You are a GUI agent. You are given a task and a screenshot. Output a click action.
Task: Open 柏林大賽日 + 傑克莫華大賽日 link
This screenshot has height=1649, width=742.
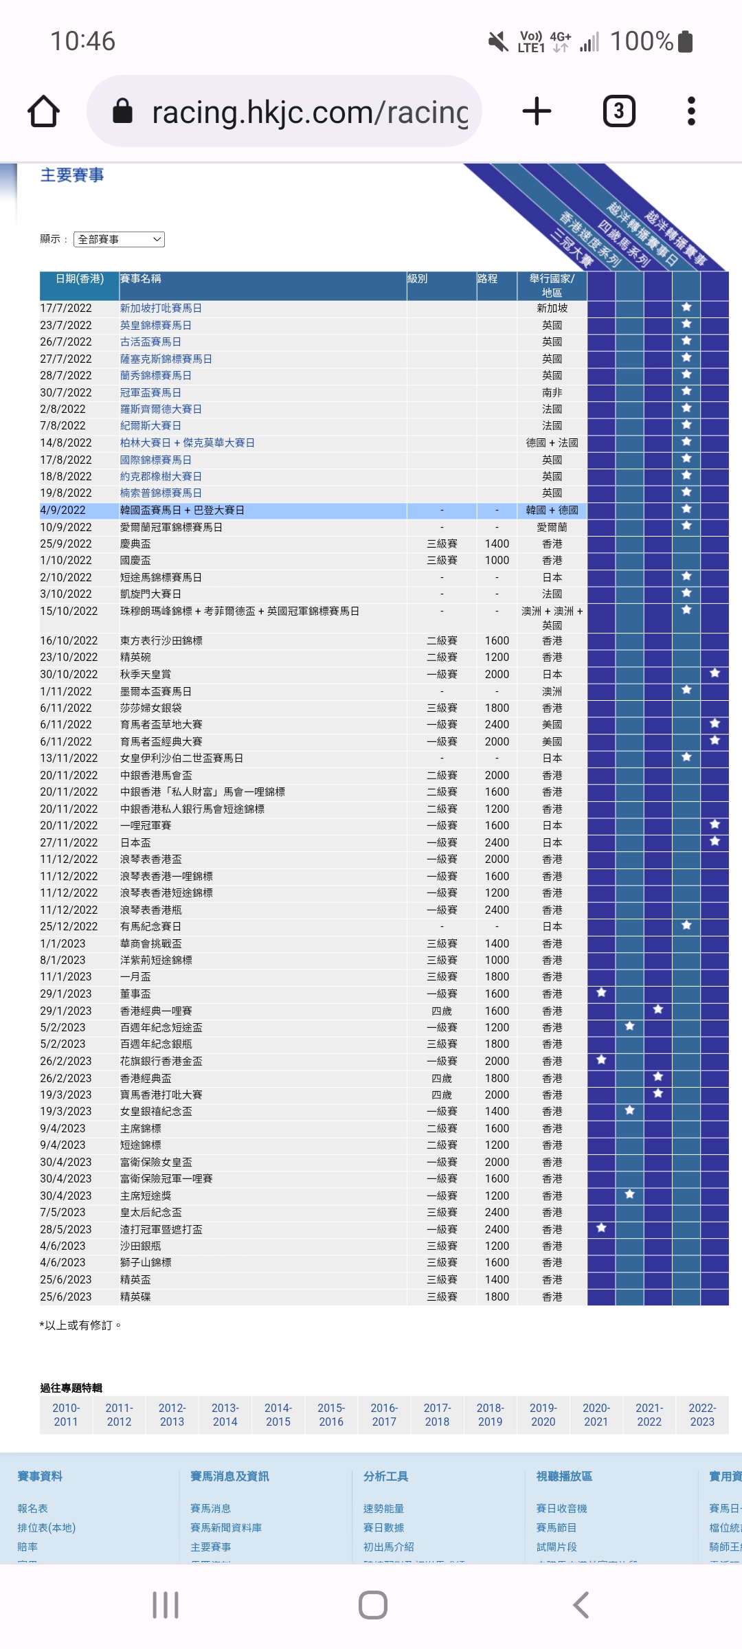pos(188,442)
